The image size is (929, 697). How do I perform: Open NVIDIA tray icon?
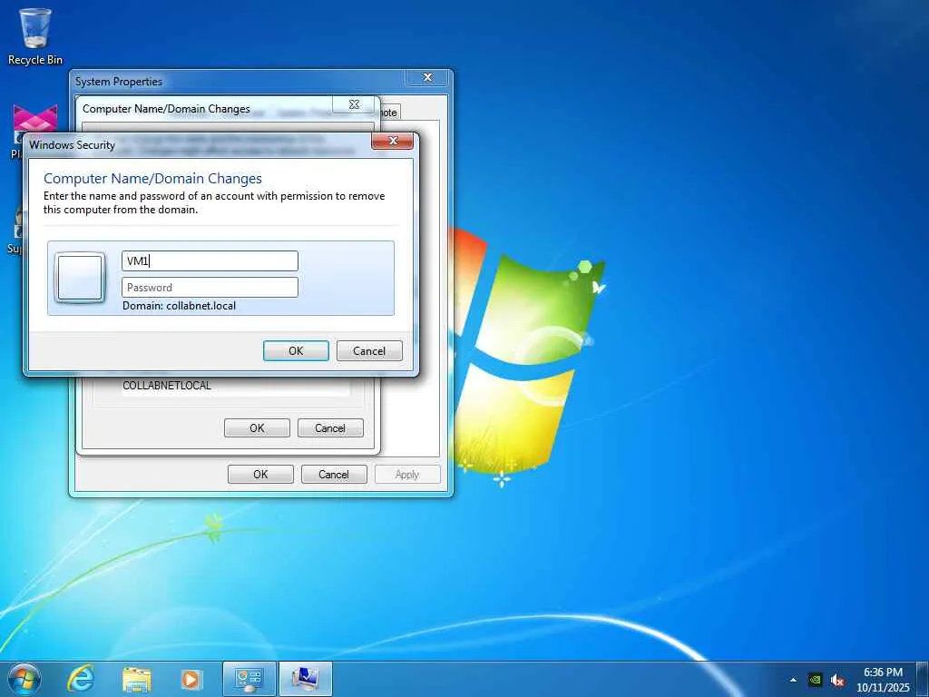point(816,680)
